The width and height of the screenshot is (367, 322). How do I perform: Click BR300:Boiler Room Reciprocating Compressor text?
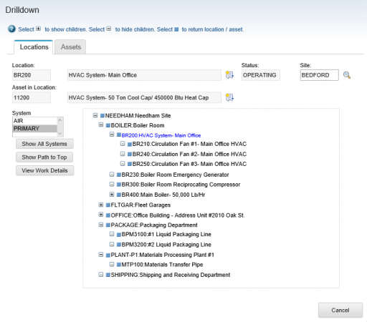(181, 185)
